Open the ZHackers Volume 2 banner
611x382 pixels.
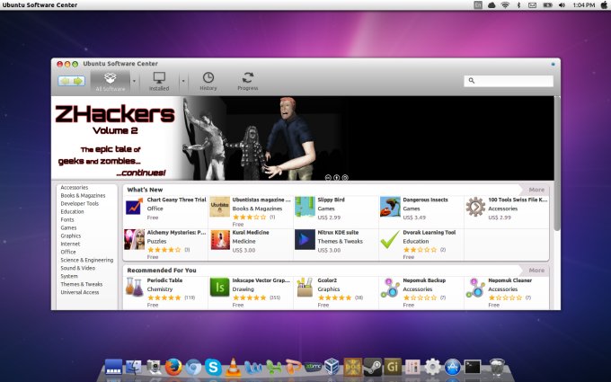pos(303,138)
